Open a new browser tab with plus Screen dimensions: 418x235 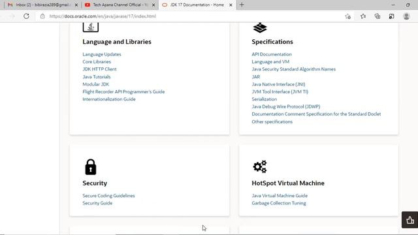click(x=242, y=5)
